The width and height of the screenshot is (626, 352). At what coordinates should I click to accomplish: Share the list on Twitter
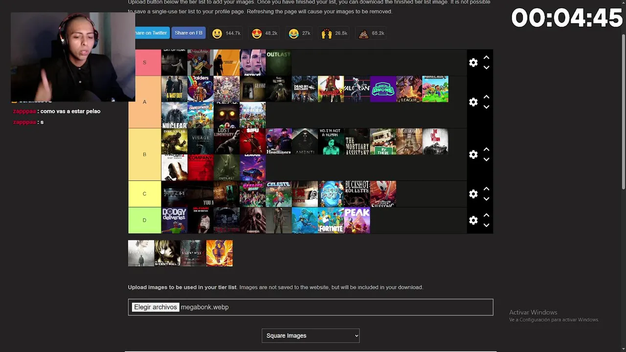pos(151,33)
